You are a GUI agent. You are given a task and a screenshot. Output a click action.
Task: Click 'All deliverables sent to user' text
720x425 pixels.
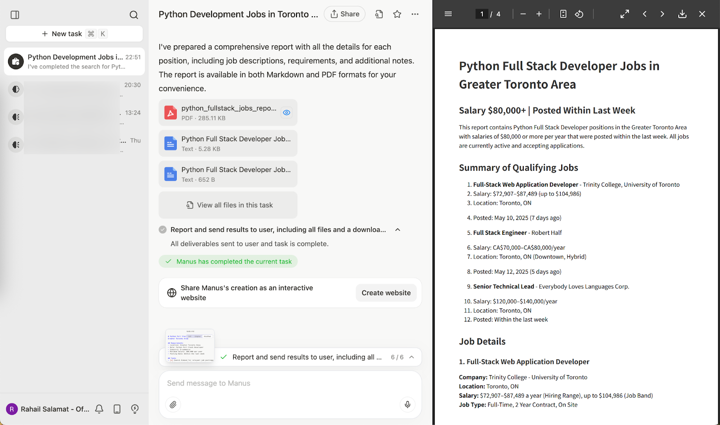point(250,244)
